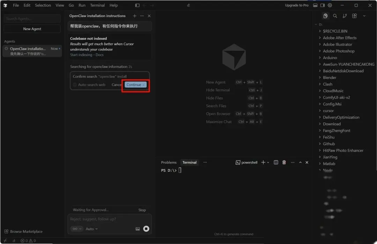Open the Source Control icon

(345, 16)
